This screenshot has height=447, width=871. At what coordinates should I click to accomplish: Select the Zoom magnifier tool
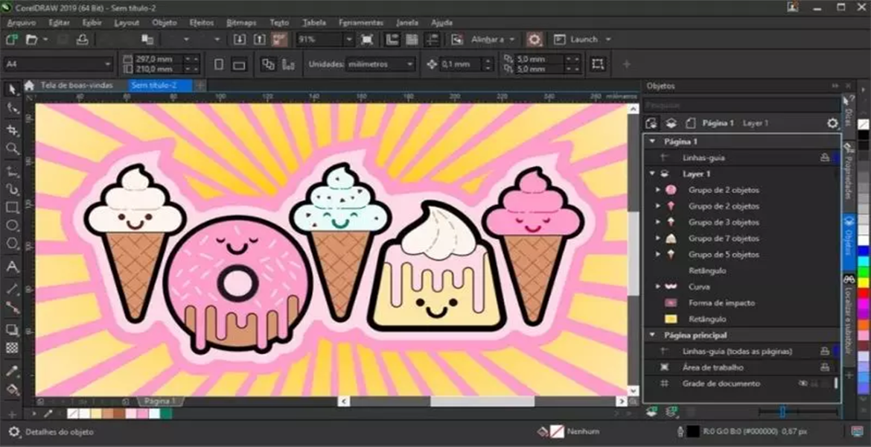pyautogui.click(x=12, y=149)
